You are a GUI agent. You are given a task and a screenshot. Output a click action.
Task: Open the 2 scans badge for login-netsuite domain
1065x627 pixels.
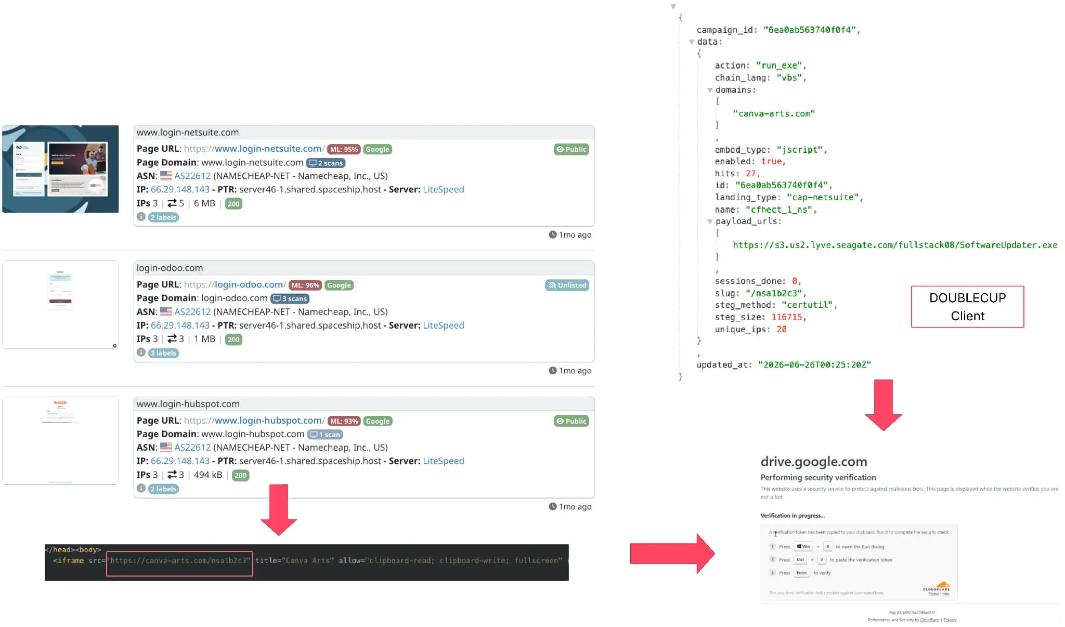(326, 163)
